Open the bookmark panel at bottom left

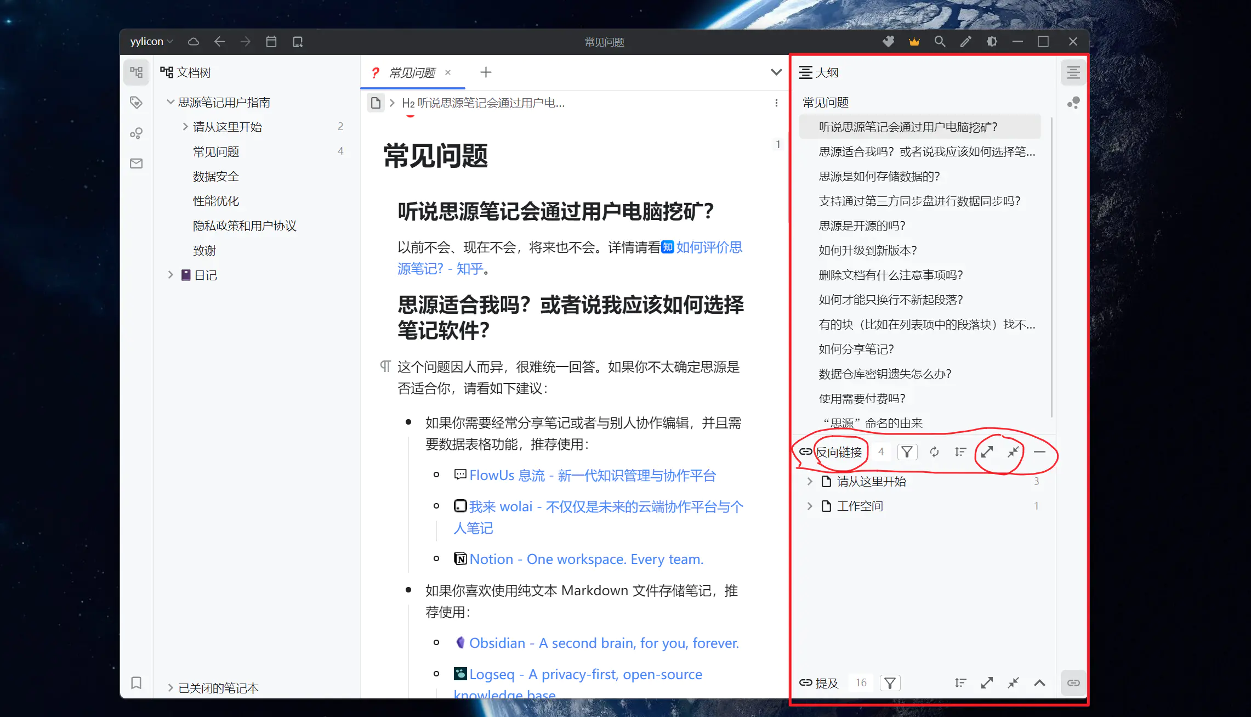[x=136, y=682]
